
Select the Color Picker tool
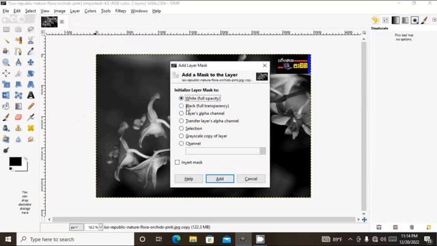tap(31, 51)
